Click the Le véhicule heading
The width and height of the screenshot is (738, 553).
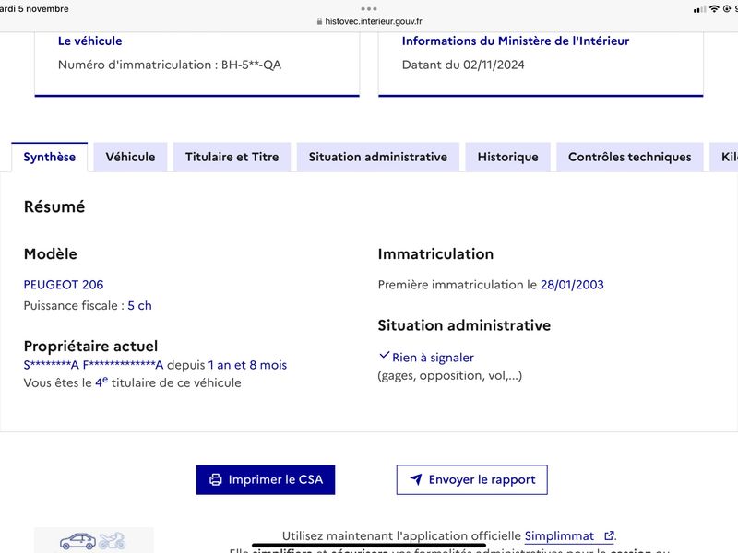pos(89,41)
